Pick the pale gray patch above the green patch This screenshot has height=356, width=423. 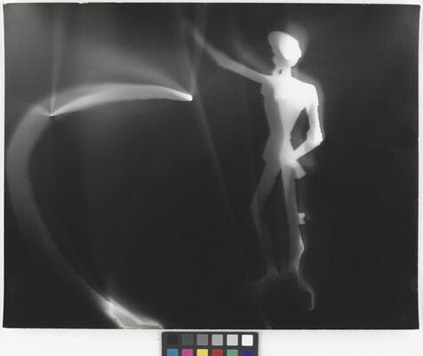coord(232,340)
